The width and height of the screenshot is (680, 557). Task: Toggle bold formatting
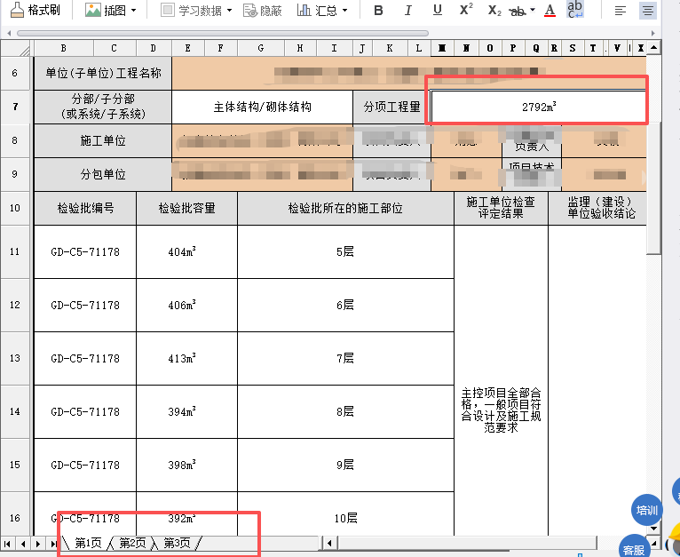pyautogui.click(x=378, y=11)
